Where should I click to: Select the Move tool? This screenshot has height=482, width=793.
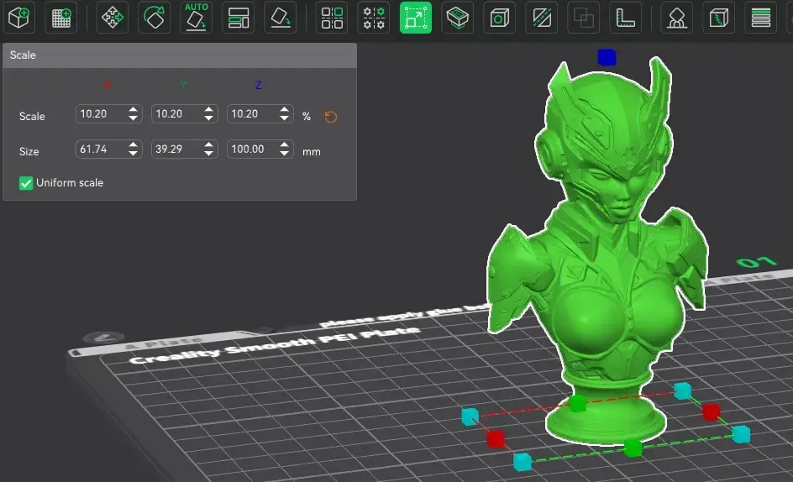click(112, 18)
